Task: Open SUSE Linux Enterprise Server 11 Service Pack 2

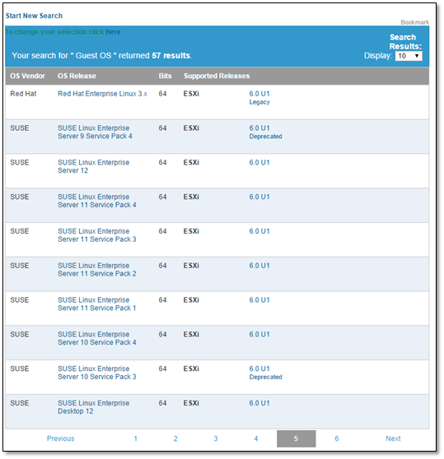Action: (x=96, y=270)
